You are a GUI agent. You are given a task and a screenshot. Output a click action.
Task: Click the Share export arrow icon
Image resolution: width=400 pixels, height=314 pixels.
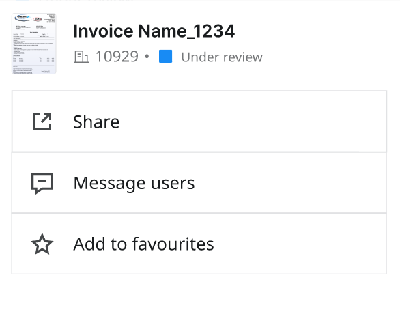[x=42, y=122]
